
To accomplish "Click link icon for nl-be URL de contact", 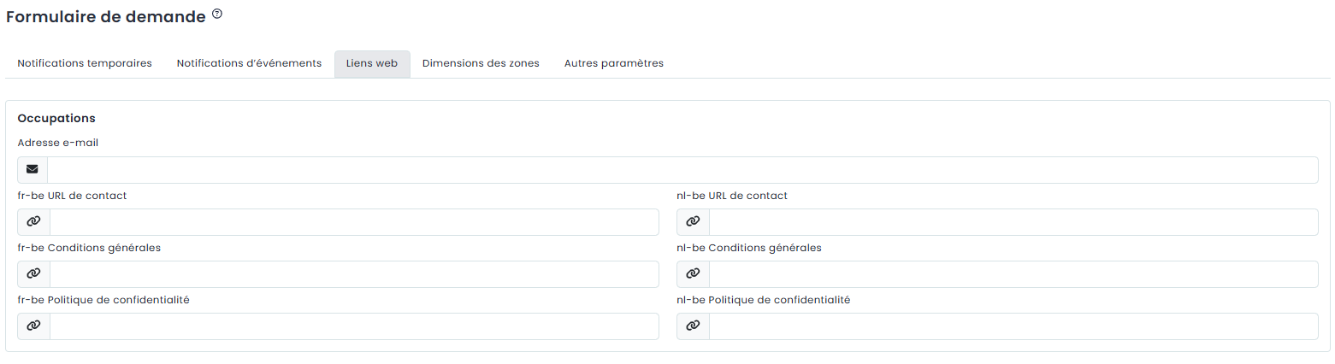I will coord(693,221).
